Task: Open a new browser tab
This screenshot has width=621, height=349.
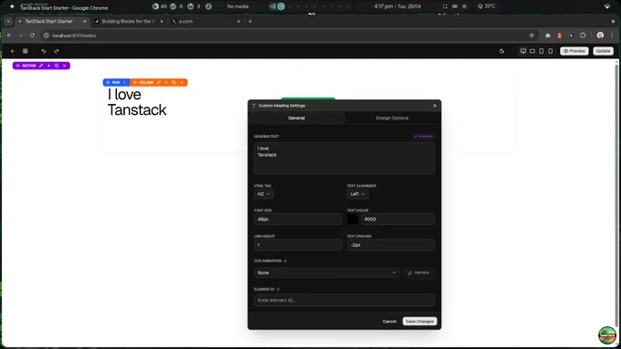Action: click(x=250, y=21)
